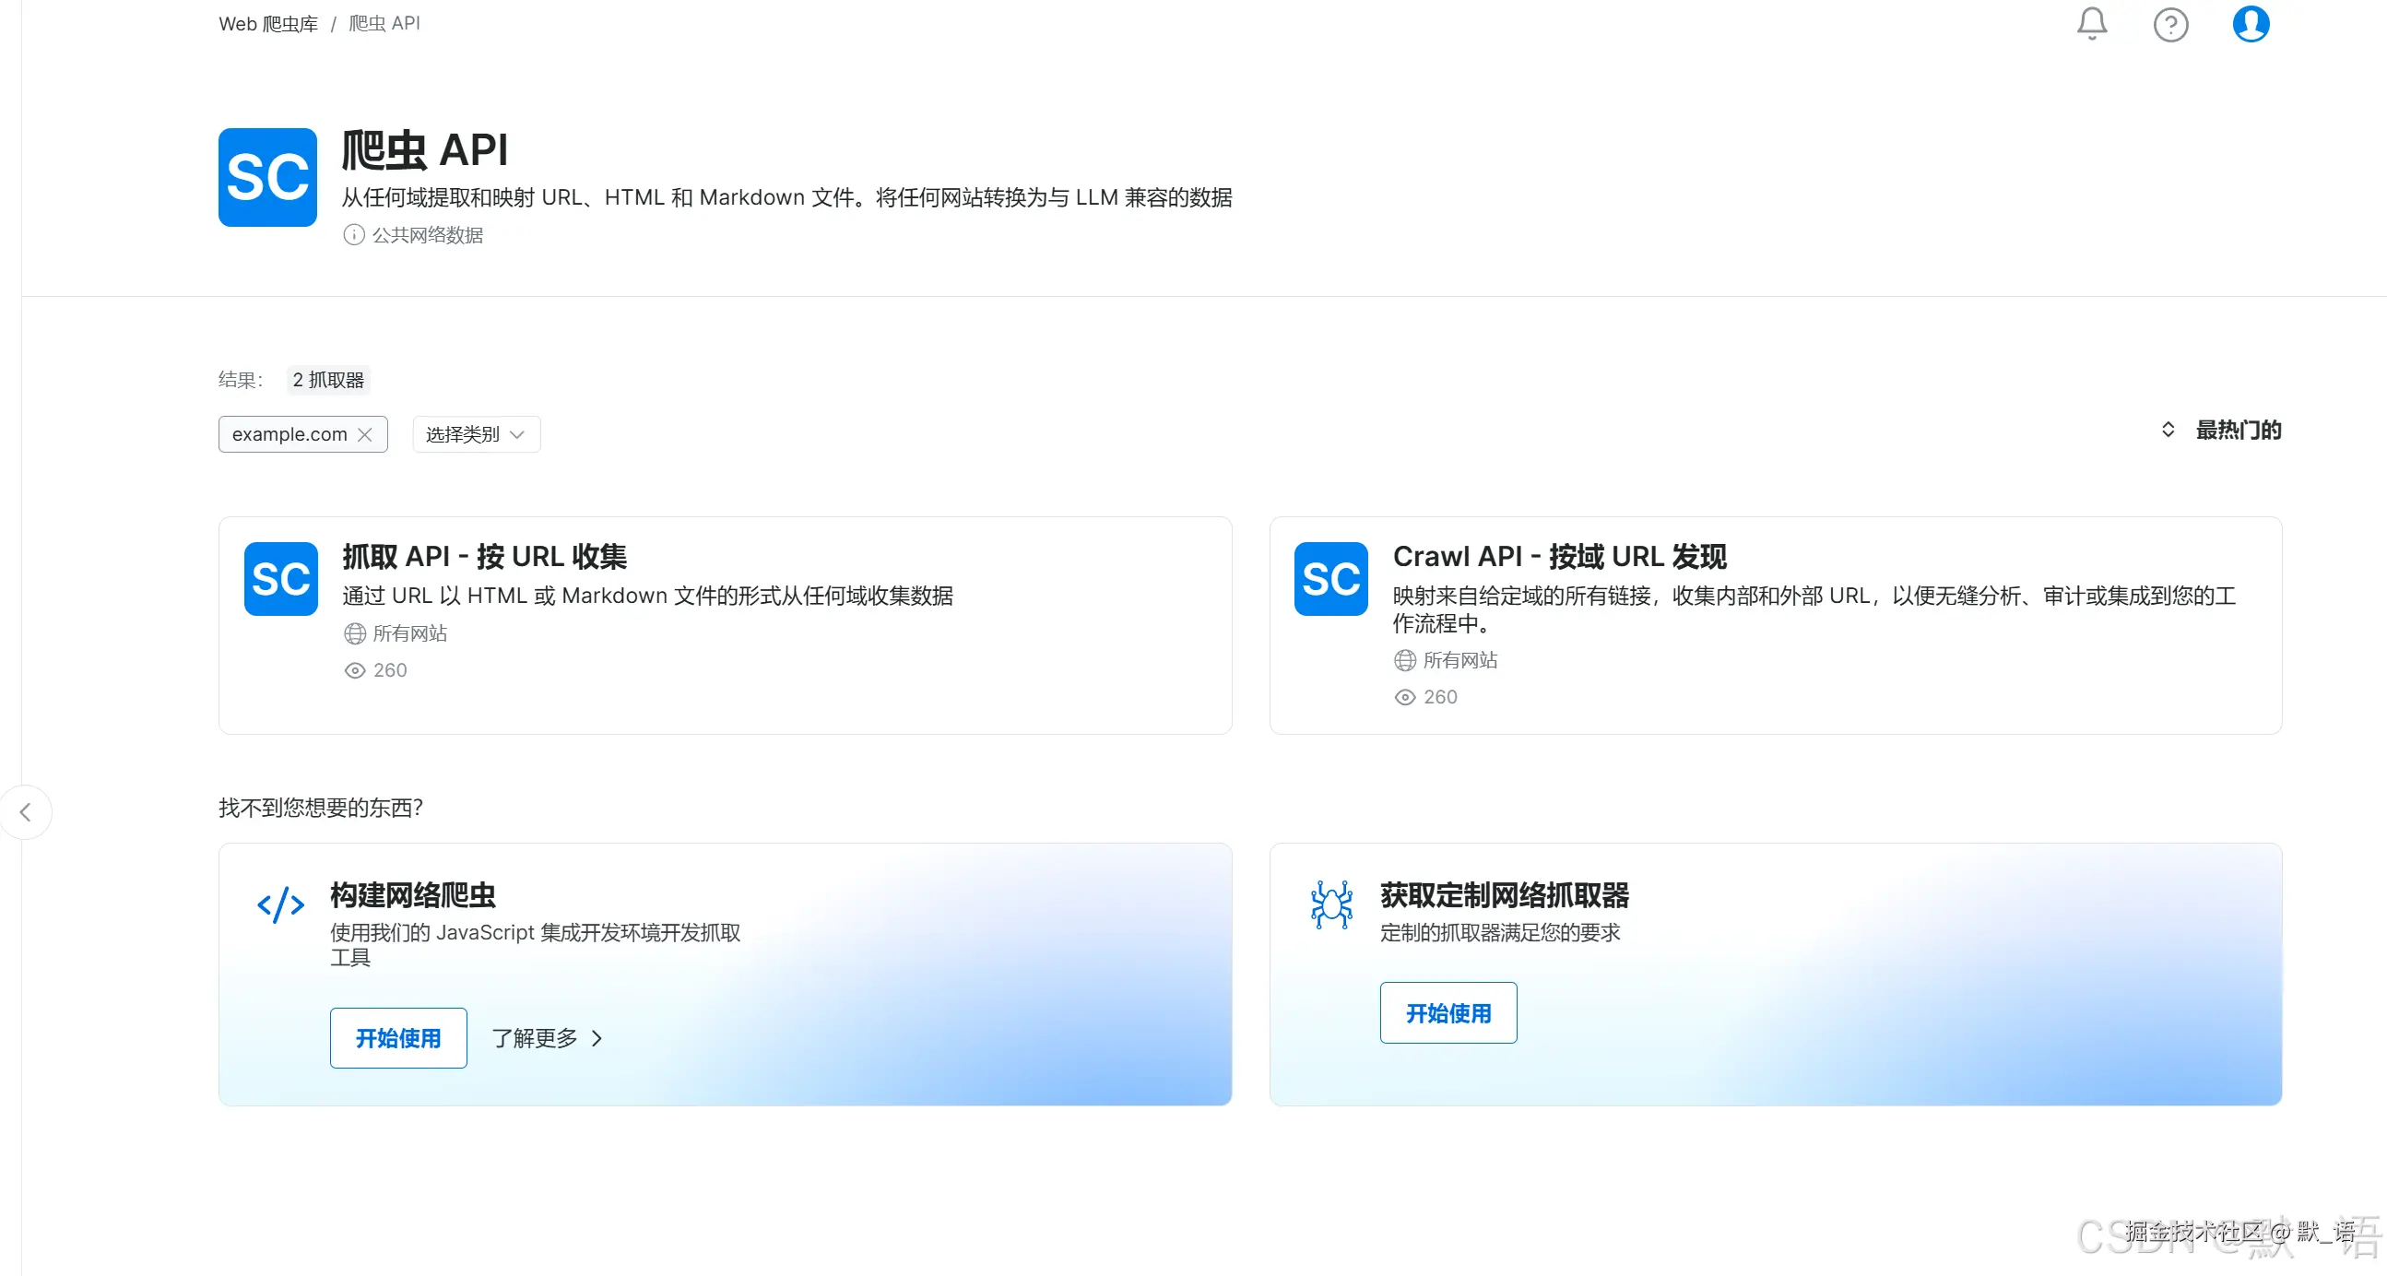
Task: Click the sort arrows icon beside 最热门的
Action: [x=2168, y=429]
